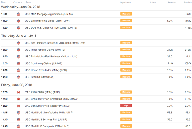This screenshot has height=129, width=192.
Task: Click the flag for Bank Stress Tests event
Action: 18,43
